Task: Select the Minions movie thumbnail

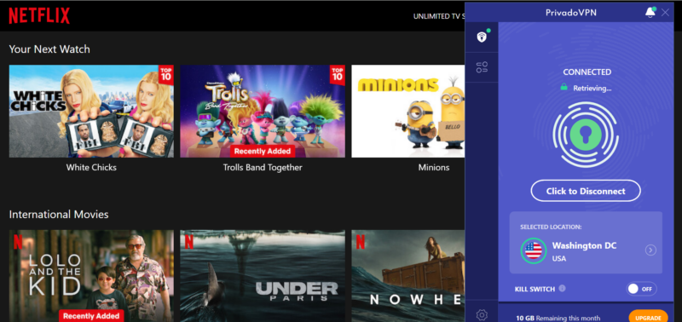Action: (408, 112)
